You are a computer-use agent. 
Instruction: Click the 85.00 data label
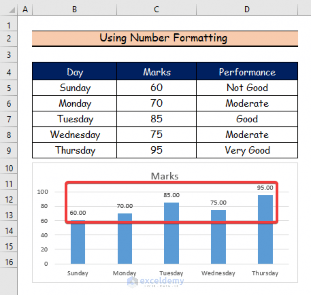coord(172,195)
